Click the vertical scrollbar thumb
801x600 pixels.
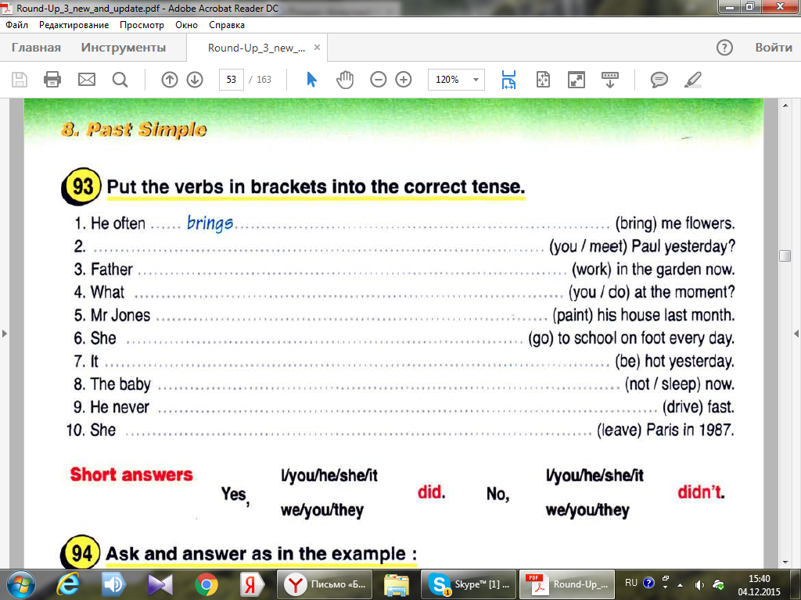point(785,255)
